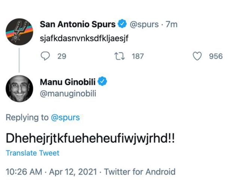Open the Spurs tweet text sjafkdasnvnksdfkljaesjf
Image resolution: width=243 pixels, height=182 pixels.
pos(84,39)
